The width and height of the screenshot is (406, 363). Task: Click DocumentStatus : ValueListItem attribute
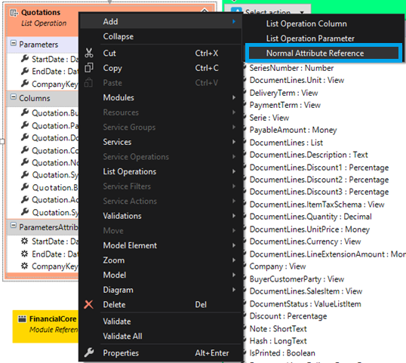305,303
